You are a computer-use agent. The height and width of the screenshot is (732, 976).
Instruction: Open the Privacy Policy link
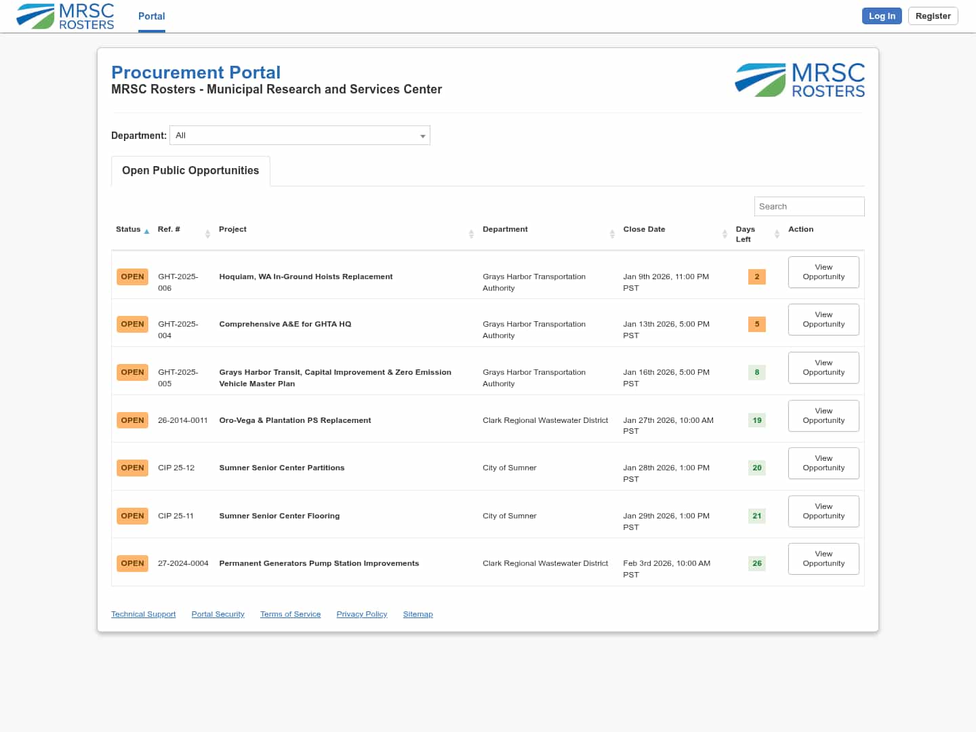pos(361,614)
